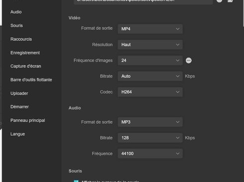Open the Enregistrement settings category
244x182 pixels.
(x=25, y=53)
